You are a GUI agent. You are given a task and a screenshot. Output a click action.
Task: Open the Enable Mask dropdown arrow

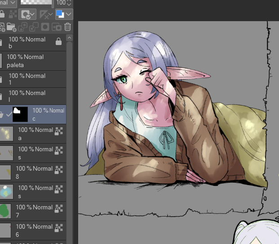[x=33, y=14]
